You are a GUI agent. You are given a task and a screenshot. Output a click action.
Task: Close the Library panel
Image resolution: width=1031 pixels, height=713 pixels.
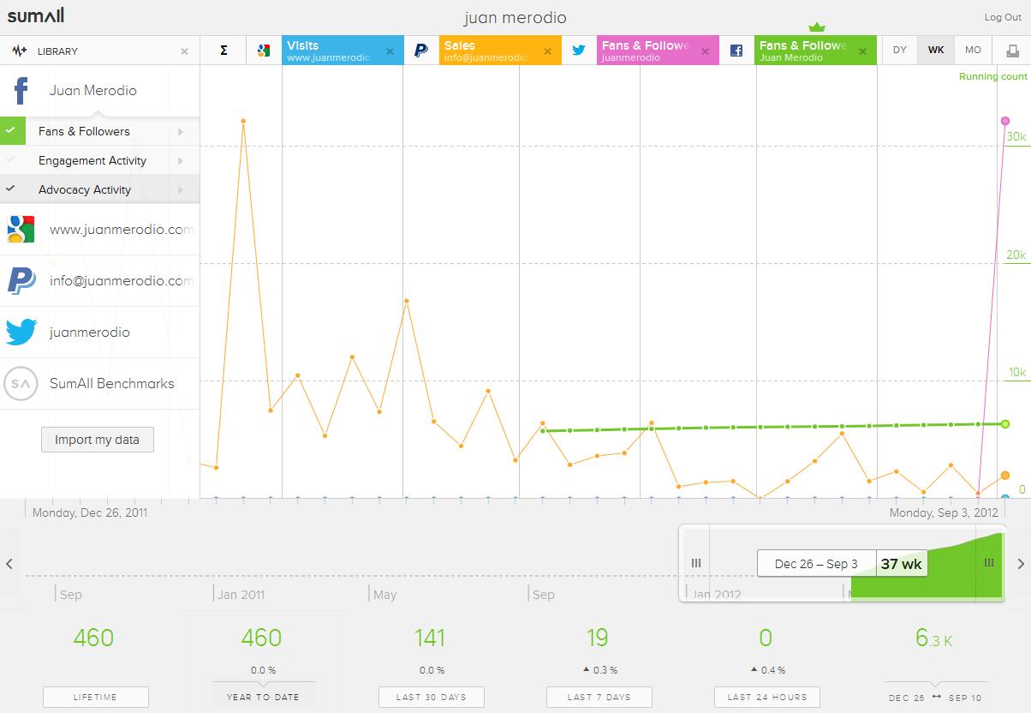(184, 51)
